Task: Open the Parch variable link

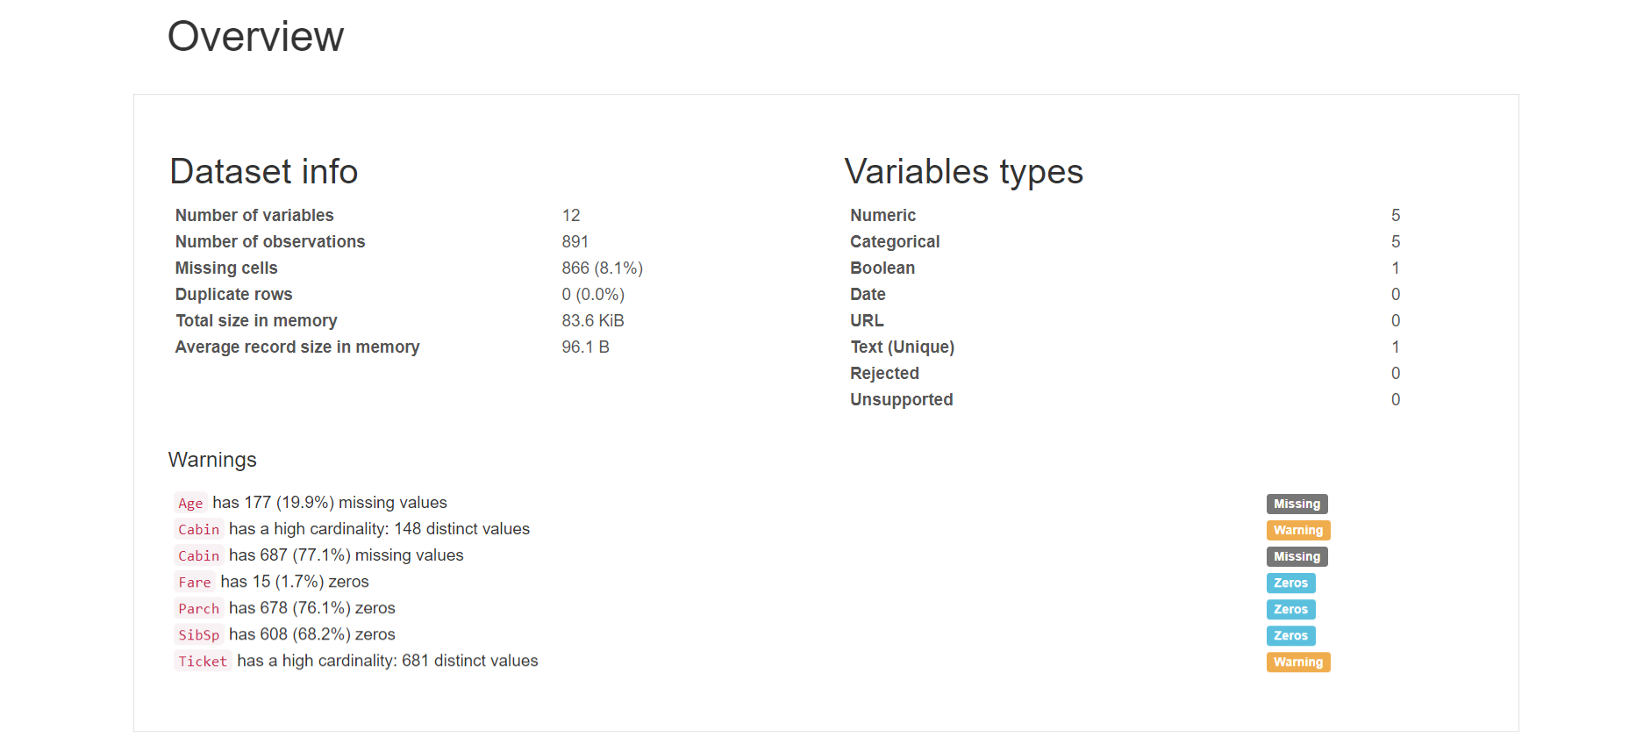Action: point(199,608)
